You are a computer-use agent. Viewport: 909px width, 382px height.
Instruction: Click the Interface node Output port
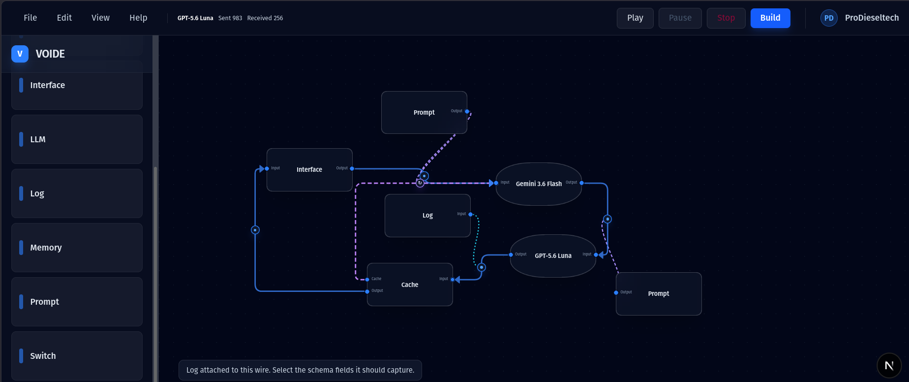(352, 168)
